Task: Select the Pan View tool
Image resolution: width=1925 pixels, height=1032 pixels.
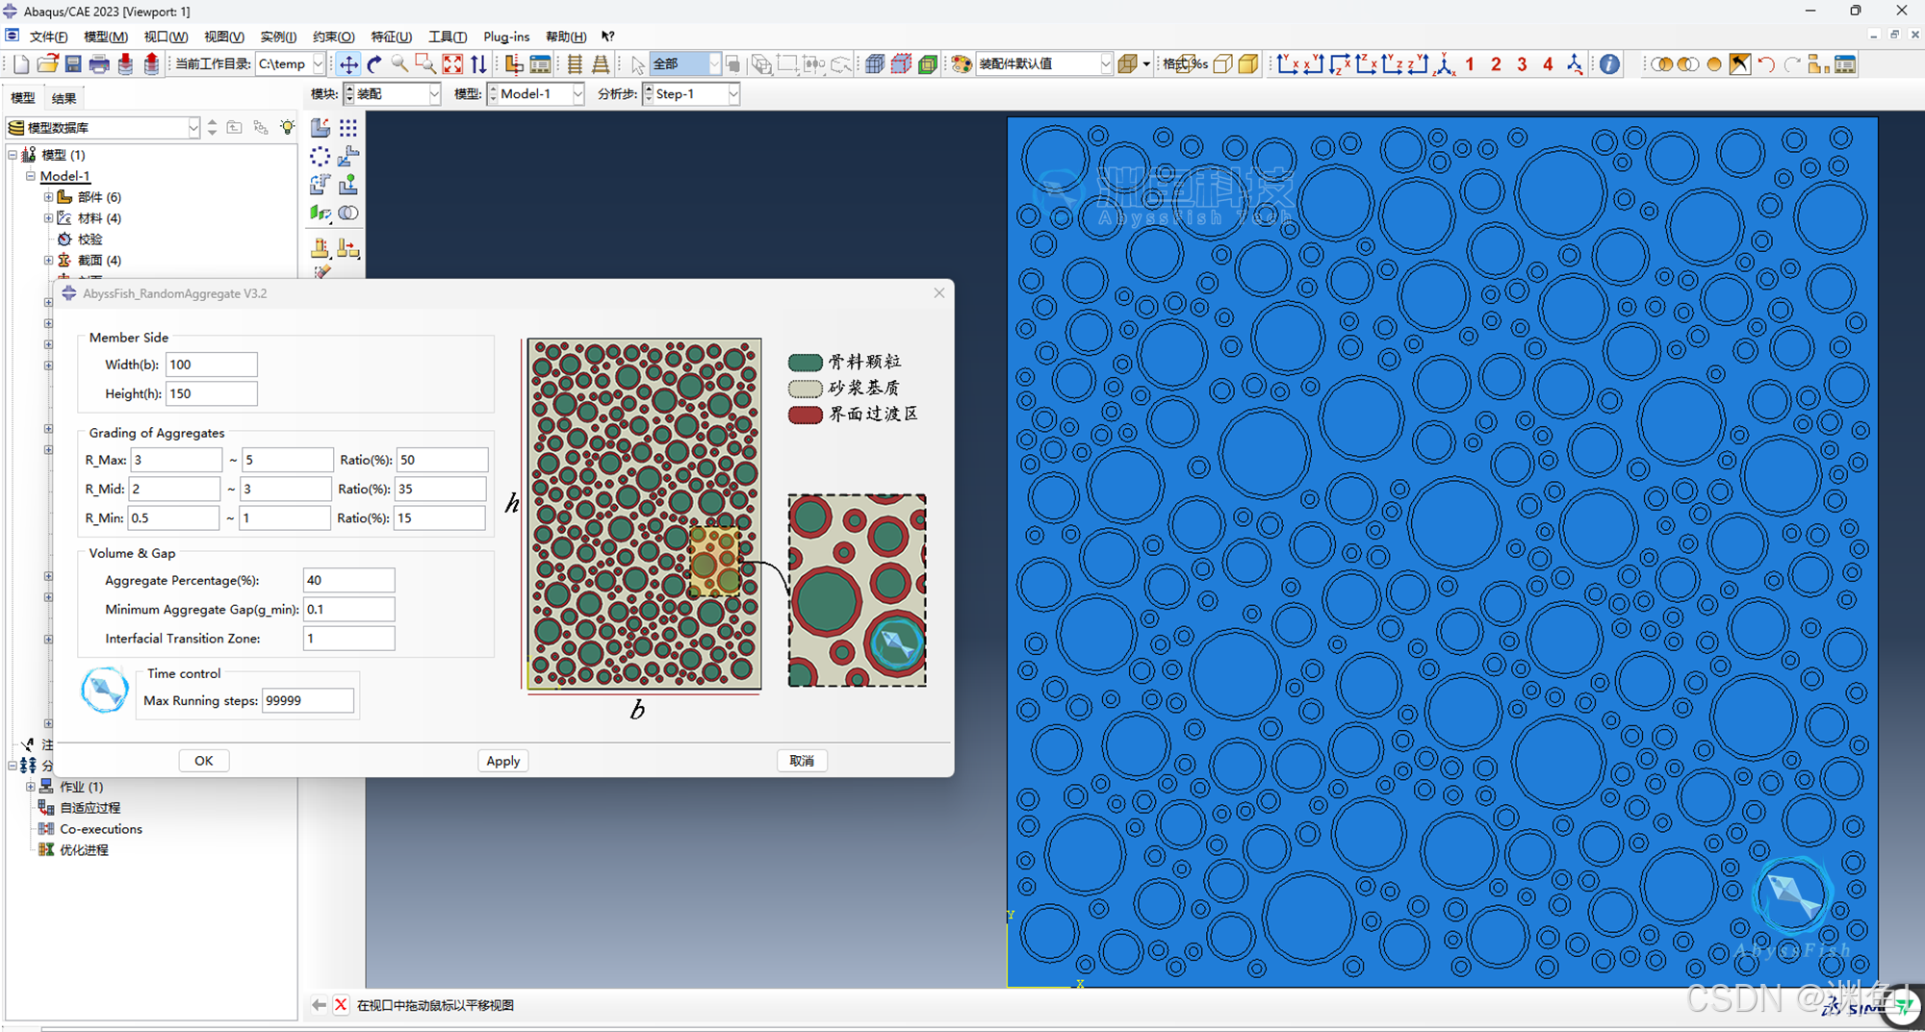Action: coord(348,64)
